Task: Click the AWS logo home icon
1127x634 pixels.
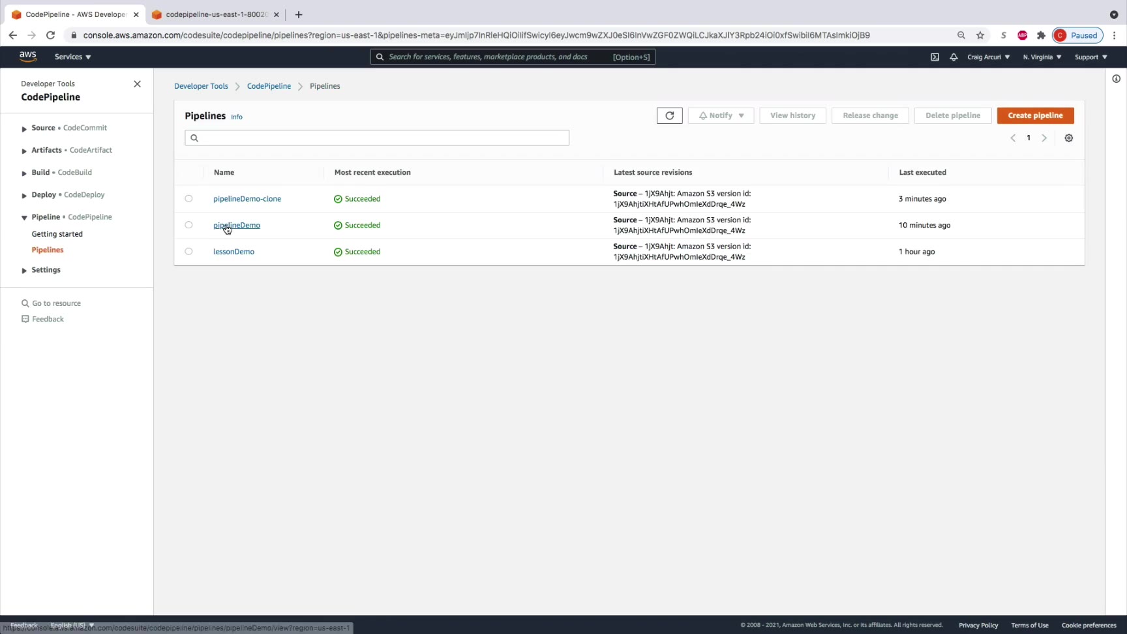Action: (28, 57)
